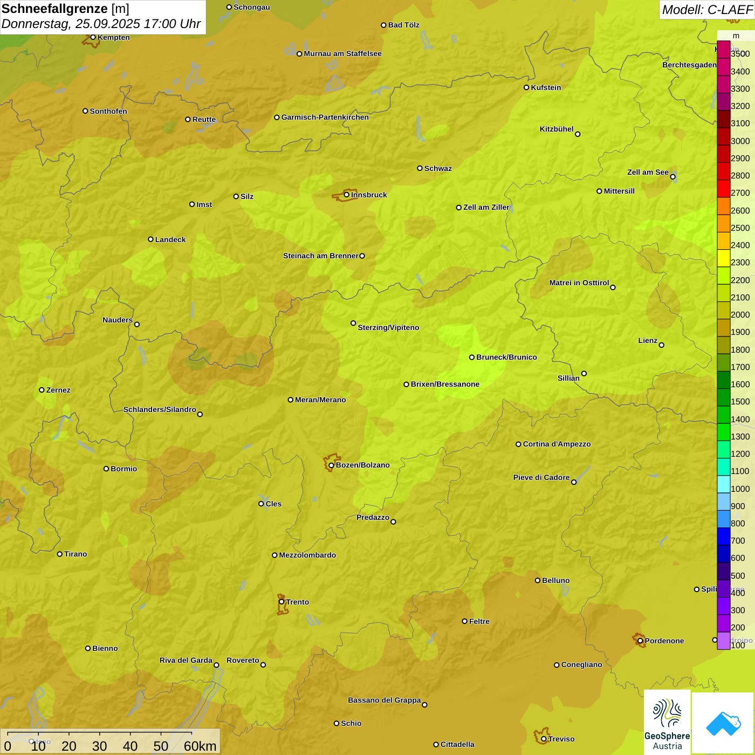Pick the 3500 m legend color
755x755 pixels.
pos(724,50)
